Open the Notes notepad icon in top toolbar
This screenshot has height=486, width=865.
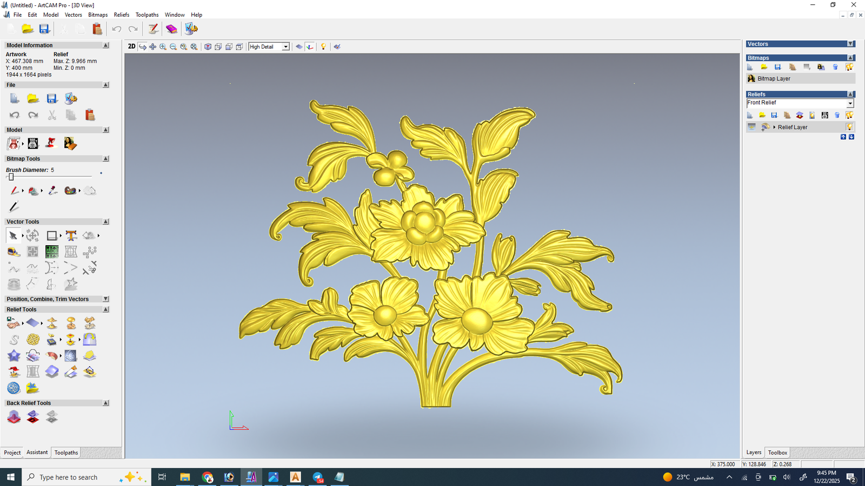point(154,29)
